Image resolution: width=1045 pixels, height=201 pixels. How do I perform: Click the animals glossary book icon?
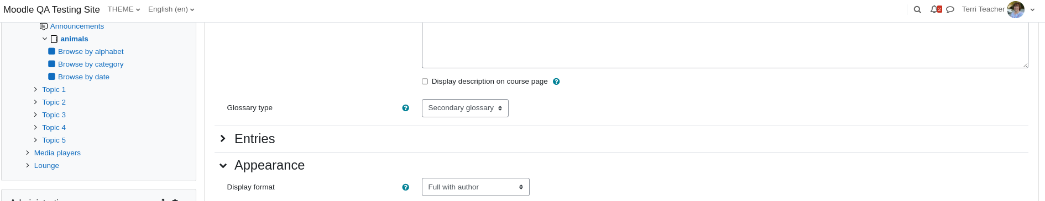click(x=54, y=39)
